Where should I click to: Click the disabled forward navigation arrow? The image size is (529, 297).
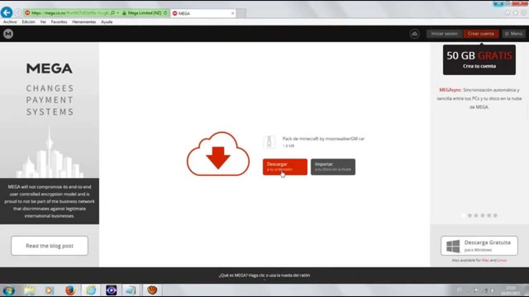(18, 13)
